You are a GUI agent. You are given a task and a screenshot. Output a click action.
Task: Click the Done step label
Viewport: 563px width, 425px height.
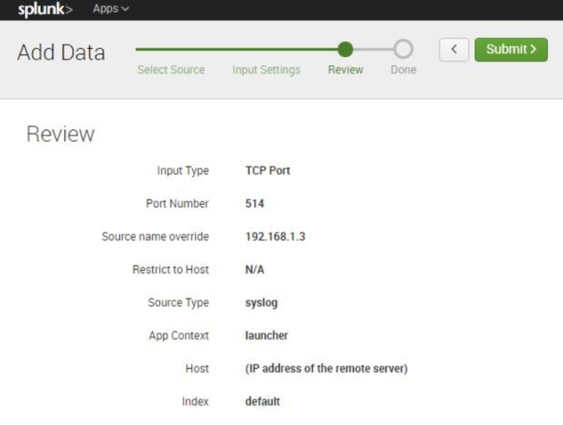click(x=403, y=70)
